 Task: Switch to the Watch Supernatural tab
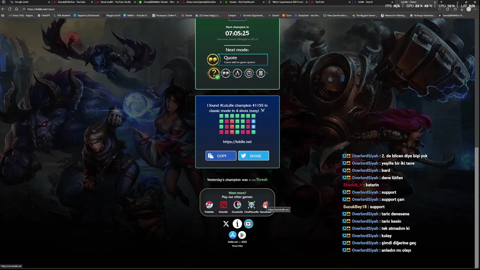(x=287, y=2)
